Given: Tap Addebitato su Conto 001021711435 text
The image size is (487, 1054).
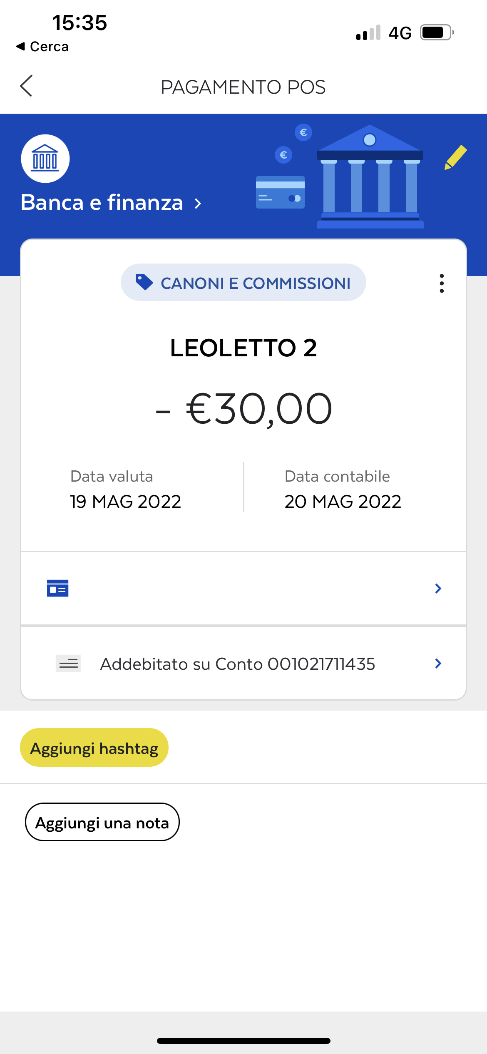Looking at the screenshot, I should click(x=238, y=664).
